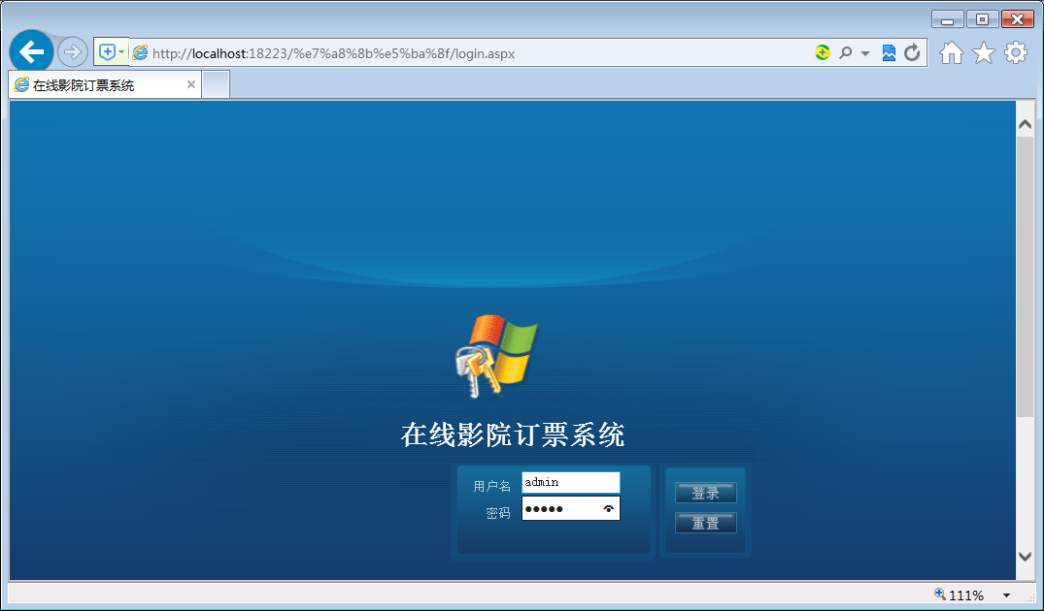The image size is (1044, 611).
Task: Click the 用户名 label
Action: (492, 486)
